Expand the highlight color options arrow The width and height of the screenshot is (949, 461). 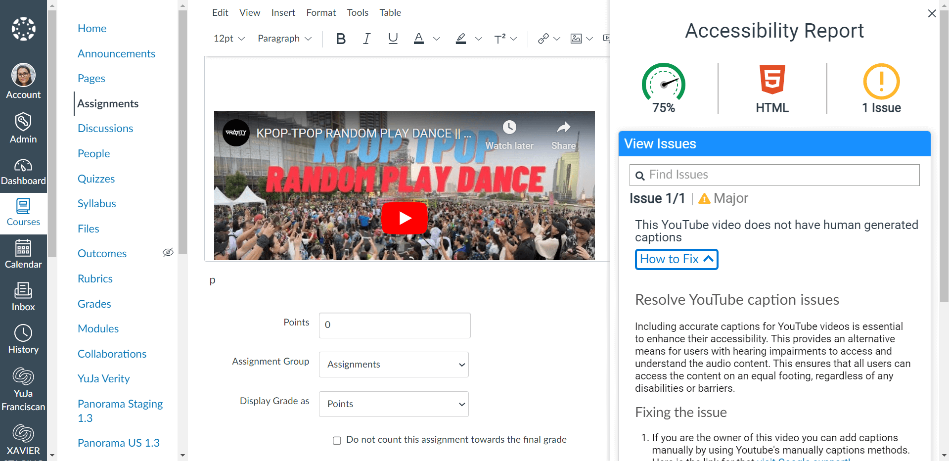click(478, 39)
